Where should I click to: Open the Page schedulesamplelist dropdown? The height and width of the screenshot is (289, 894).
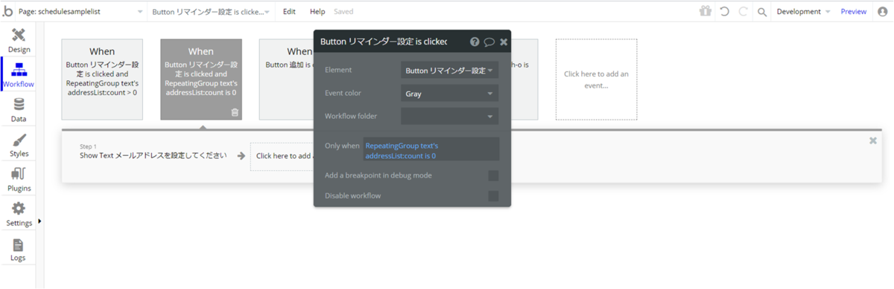pyautogui.click(x=80, y=12)
